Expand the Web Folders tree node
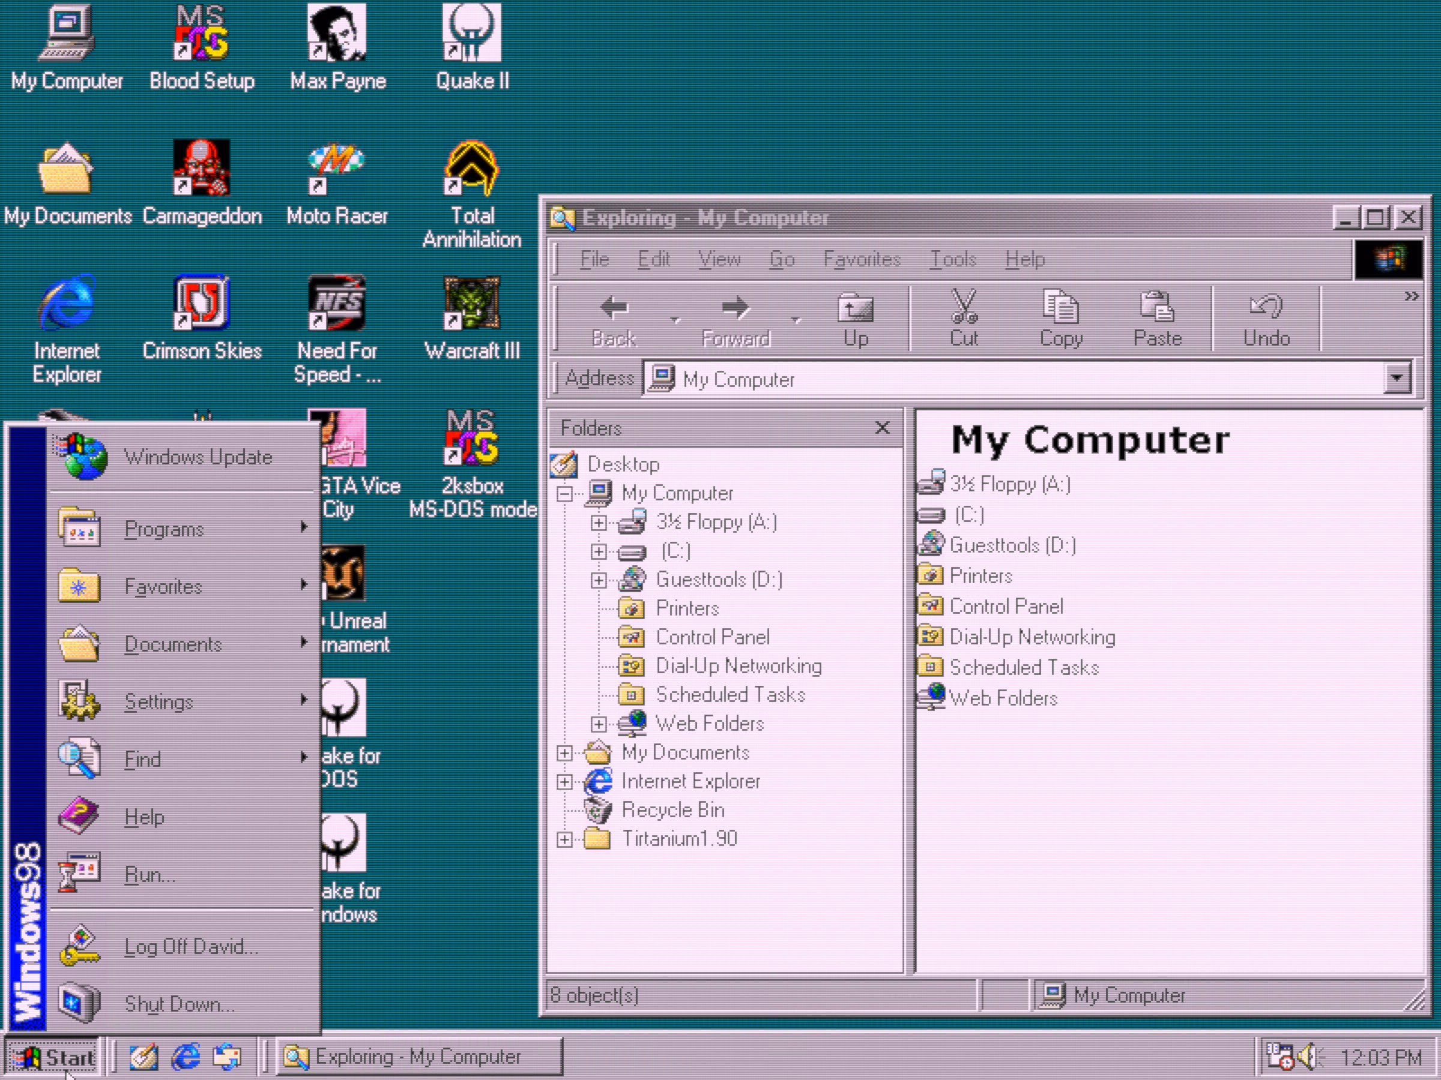Screen dimensions: 1441x1080 click(599, 724)
